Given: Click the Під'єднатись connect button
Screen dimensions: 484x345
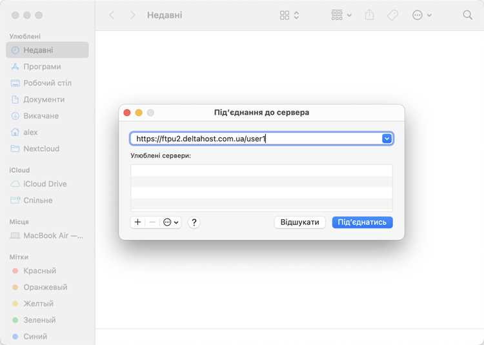Looking at the screenshot, I should tap(363, 222).
